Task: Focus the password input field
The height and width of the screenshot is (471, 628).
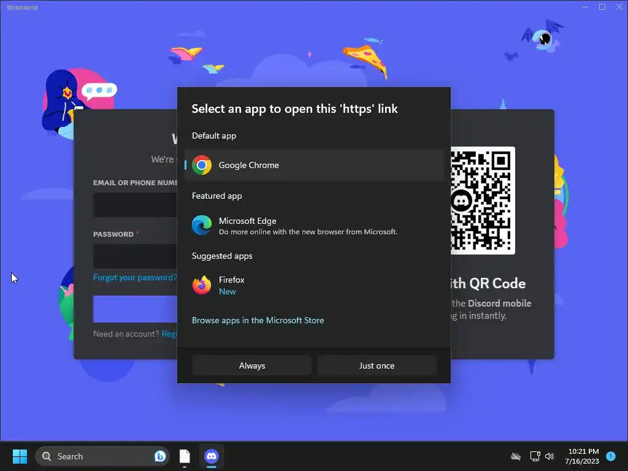Action: tap(135, 256)
